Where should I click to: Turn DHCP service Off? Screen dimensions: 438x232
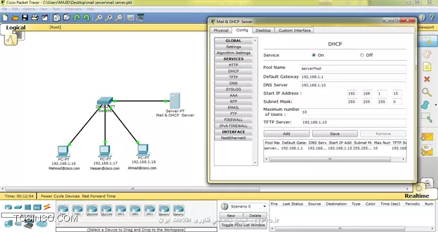coord(362,55)
